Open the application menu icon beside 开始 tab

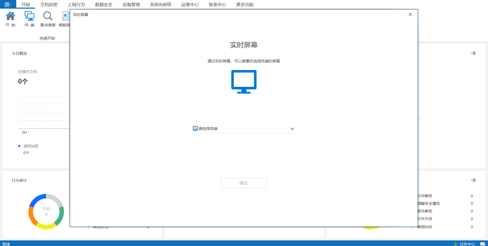8,4
